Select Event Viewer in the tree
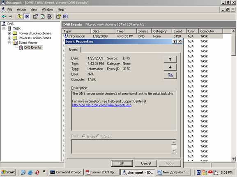 28,43
